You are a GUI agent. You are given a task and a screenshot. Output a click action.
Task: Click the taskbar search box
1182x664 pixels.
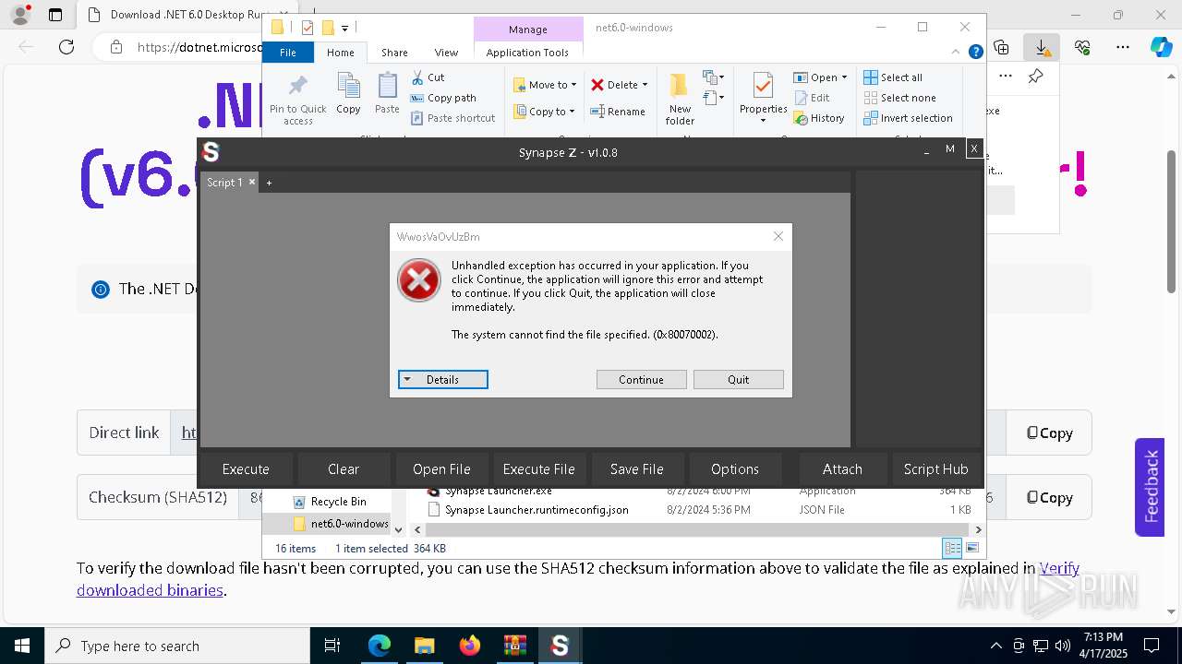(x=177, y=646)
